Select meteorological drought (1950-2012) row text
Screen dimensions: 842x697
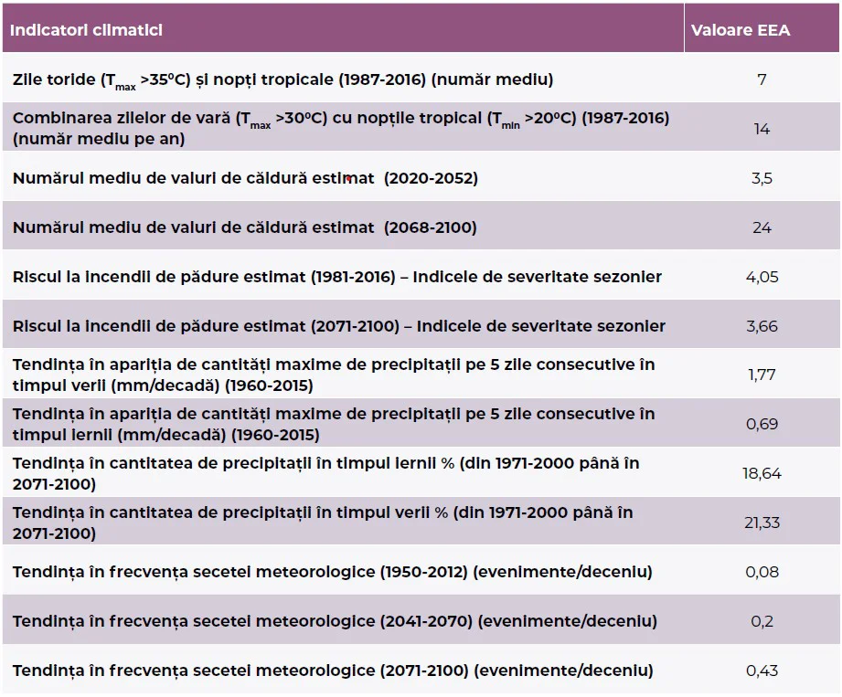333,572
